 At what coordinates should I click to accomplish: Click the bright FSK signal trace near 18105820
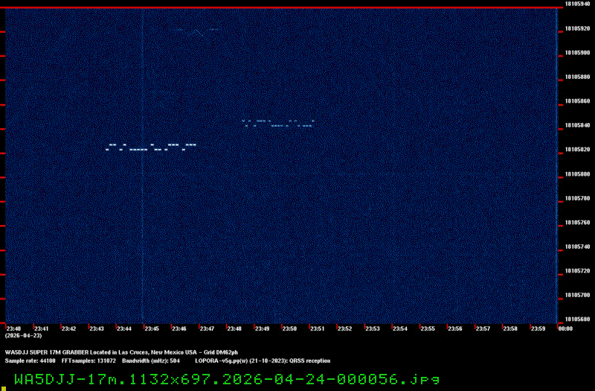[151, 147]
